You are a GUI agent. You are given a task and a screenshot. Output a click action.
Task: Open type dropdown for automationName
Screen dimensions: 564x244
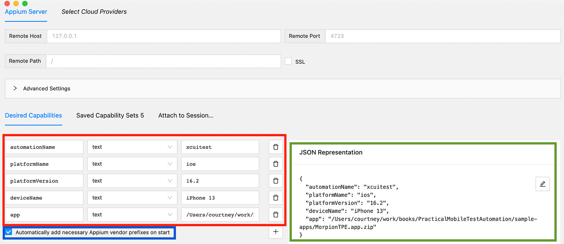pos(132,147)
